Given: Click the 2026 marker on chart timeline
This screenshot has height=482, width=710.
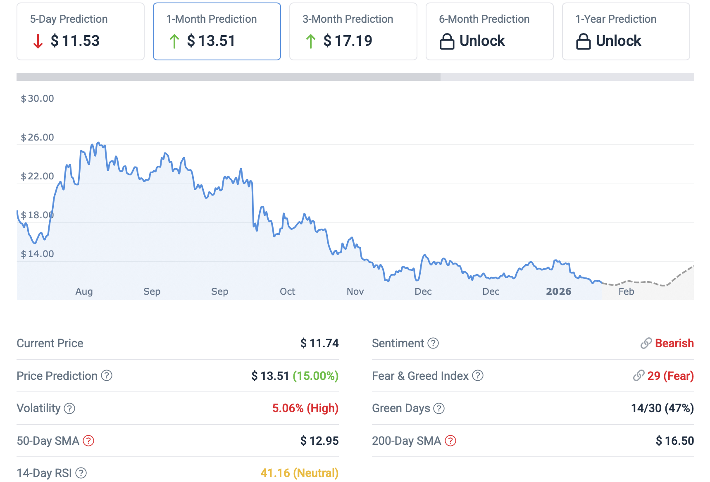Looking at the screenshot, I should tap(558, 291).
